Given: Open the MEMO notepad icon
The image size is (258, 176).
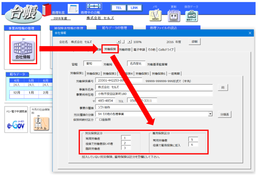Looking at the screenshot, I should (155, 15).
